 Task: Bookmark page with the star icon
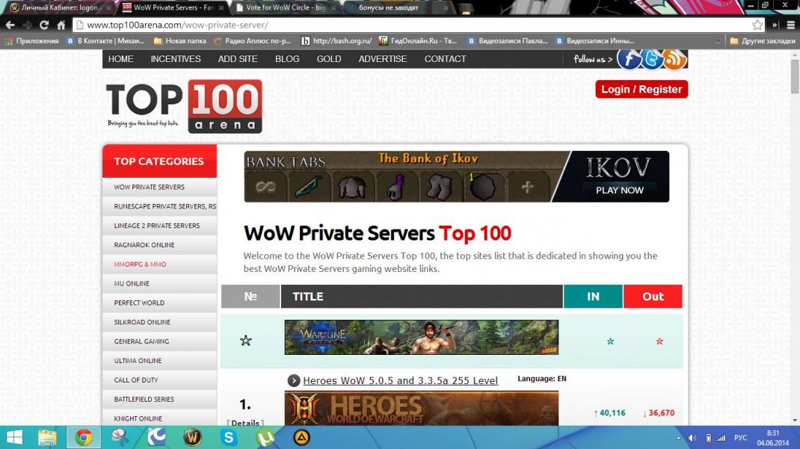click(757, 25)
